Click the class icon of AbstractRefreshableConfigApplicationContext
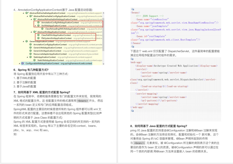Screen dimensions: 233x164 pyautogui.click(x=31, y=16)
